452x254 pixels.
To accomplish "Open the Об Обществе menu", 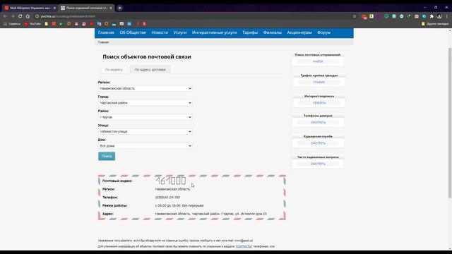I will click(x=133, y=32).
